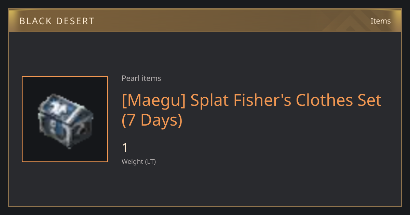
Task: Open the Pearl items category label
Action: tap(141, 78)
